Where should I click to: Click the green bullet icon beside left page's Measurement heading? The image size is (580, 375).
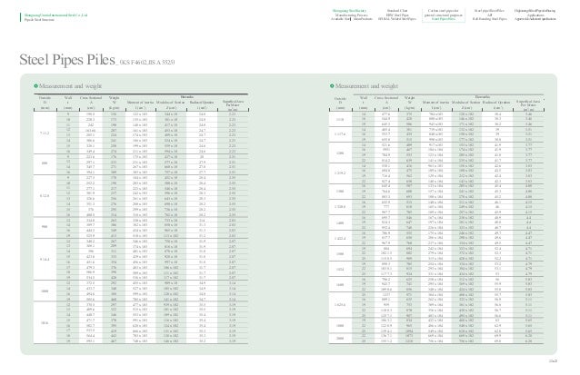point(35,85)
